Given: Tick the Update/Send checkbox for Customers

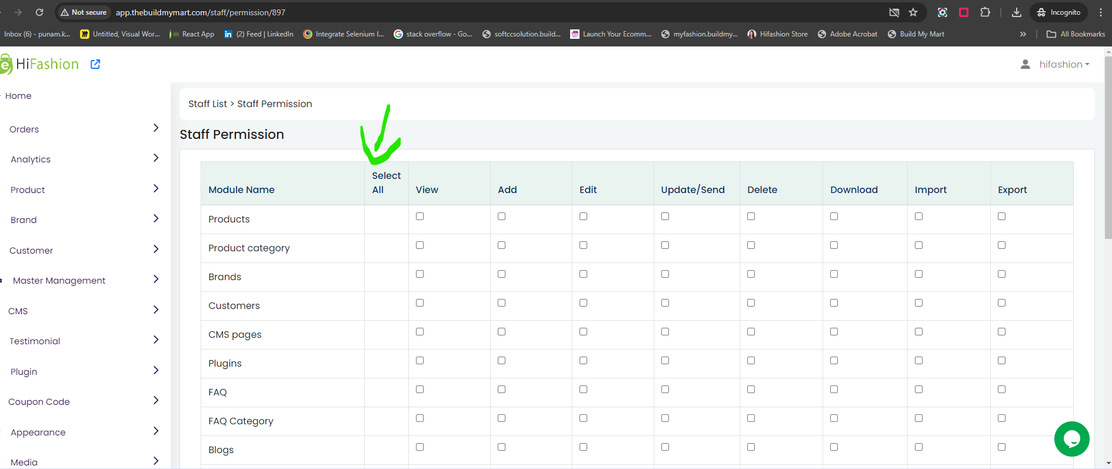Looking at the screenshot, I should (665, 302).
